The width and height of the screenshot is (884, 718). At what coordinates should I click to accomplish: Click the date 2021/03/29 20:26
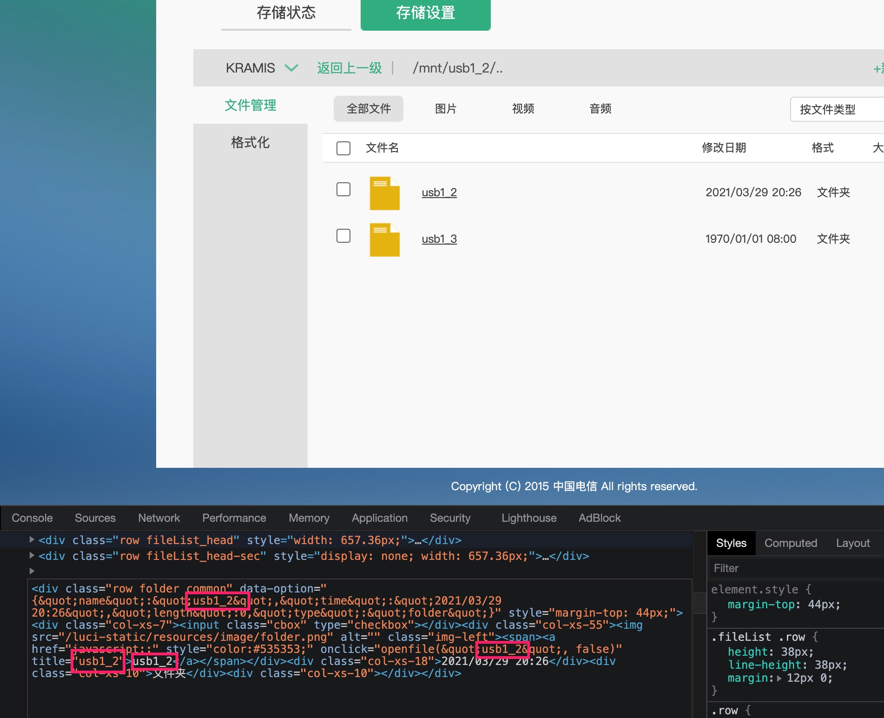click(753, 193)
